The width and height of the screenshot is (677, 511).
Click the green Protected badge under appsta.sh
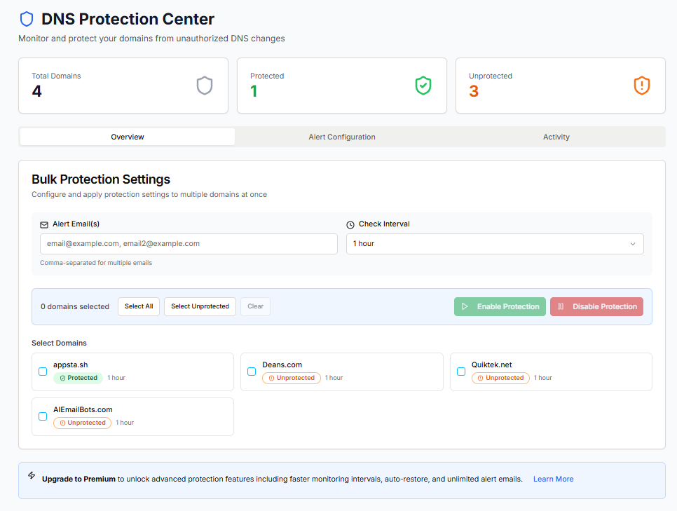[78, 378]
